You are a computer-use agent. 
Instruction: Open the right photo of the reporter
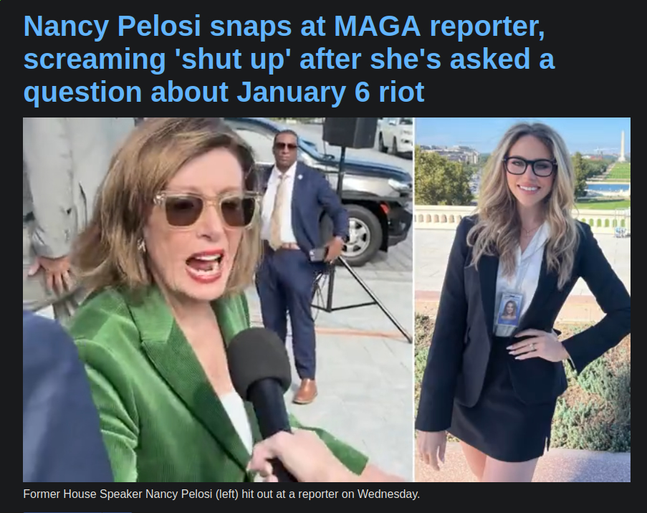(x=522, y=299)
